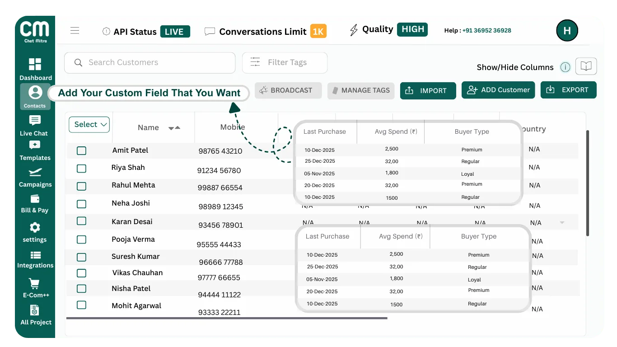
Task: Open the Filter Tags dropdown
Action: coord(285,63)
